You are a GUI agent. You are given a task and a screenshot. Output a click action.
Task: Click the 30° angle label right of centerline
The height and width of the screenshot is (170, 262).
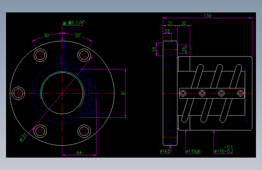point(78,35)
